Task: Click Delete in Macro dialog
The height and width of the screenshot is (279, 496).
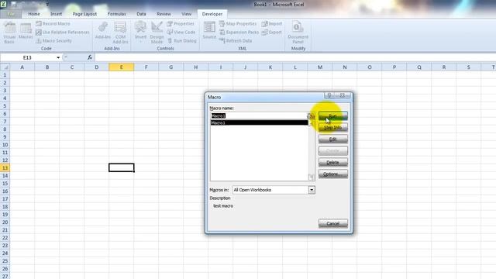Action: [332, 163]
